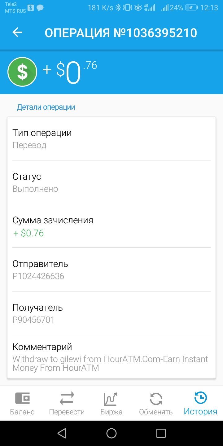
Task: Tap Android back navigation triangle
Action: coord(62,433)
